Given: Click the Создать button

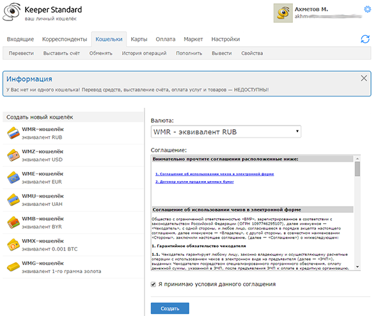Looking at the screenshot, I should (x=170, y=308).
